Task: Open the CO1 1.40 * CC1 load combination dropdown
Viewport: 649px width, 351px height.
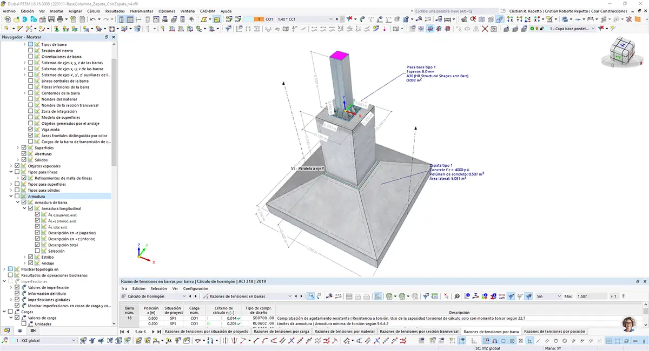Action: [x=330, y=19]
